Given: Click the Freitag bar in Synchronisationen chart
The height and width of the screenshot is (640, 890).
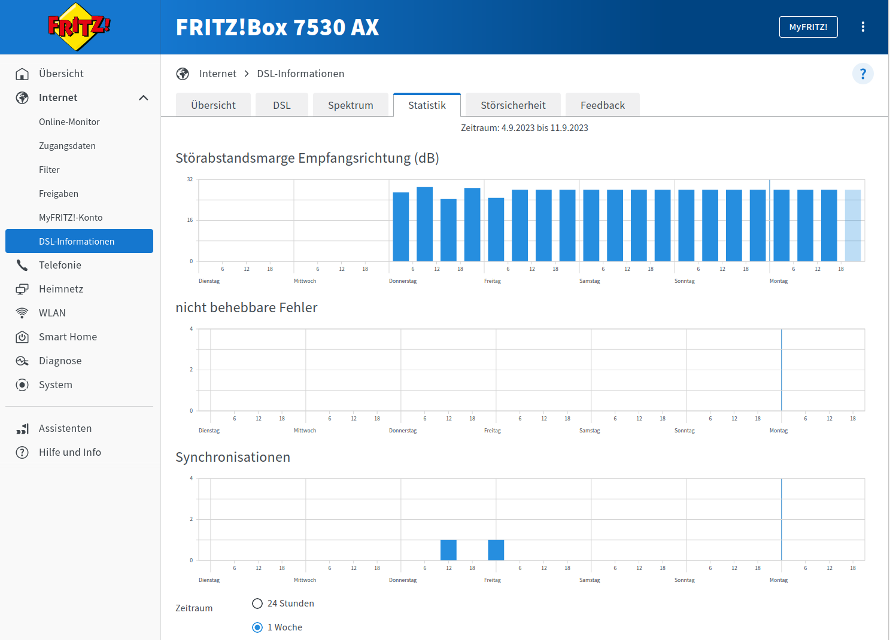Looking at the screenshot, I should pyautogui.click(x=496, y=550).
